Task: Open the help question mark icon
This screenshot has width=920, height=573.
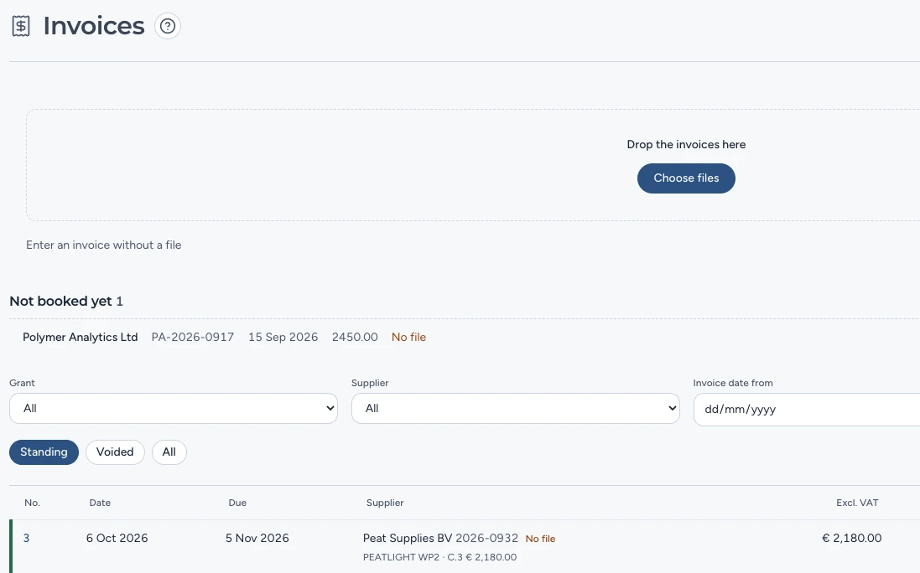Action: [x=168, y=26]
